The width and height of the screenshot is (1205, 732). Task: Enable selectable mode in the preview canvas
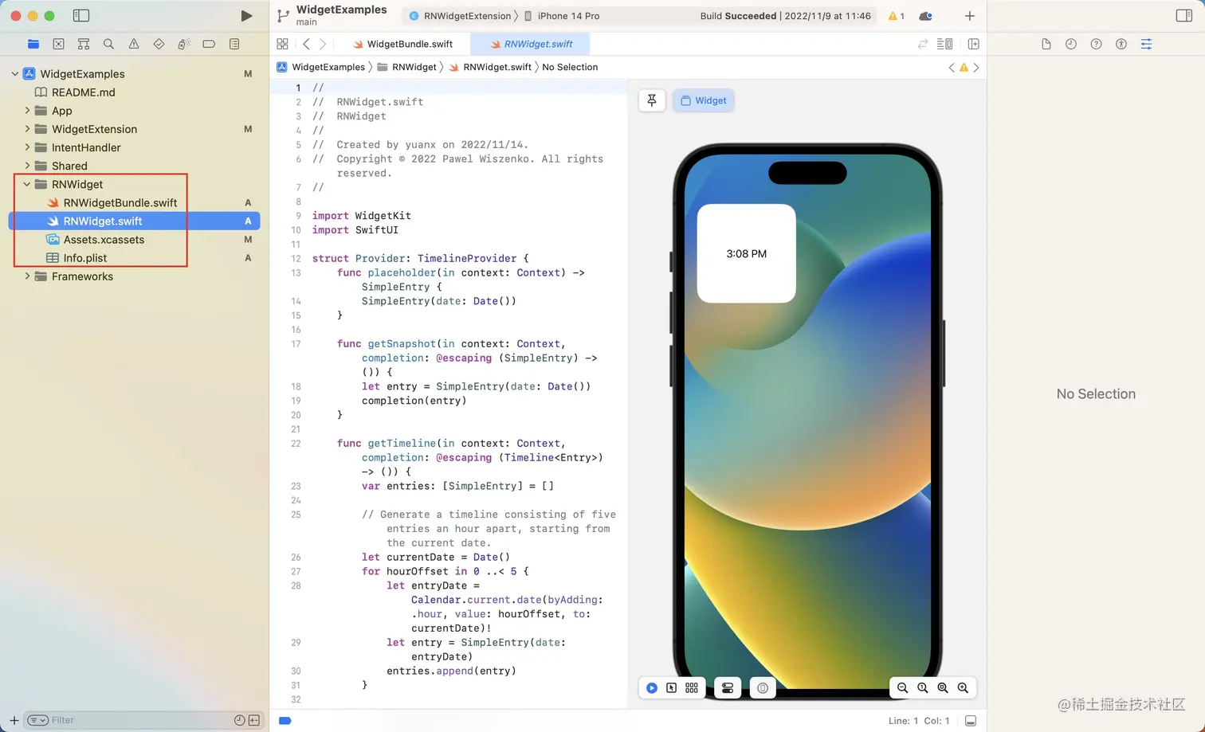(672, 687)
